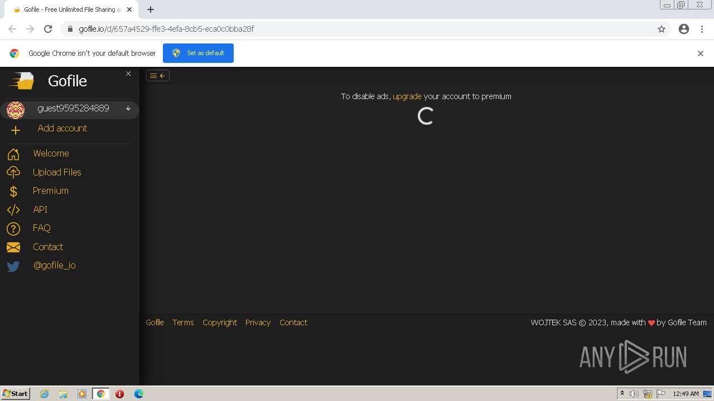714x401 pixels.
Task: Click the guest9595284889 avatar image
Action: point(16,110)
